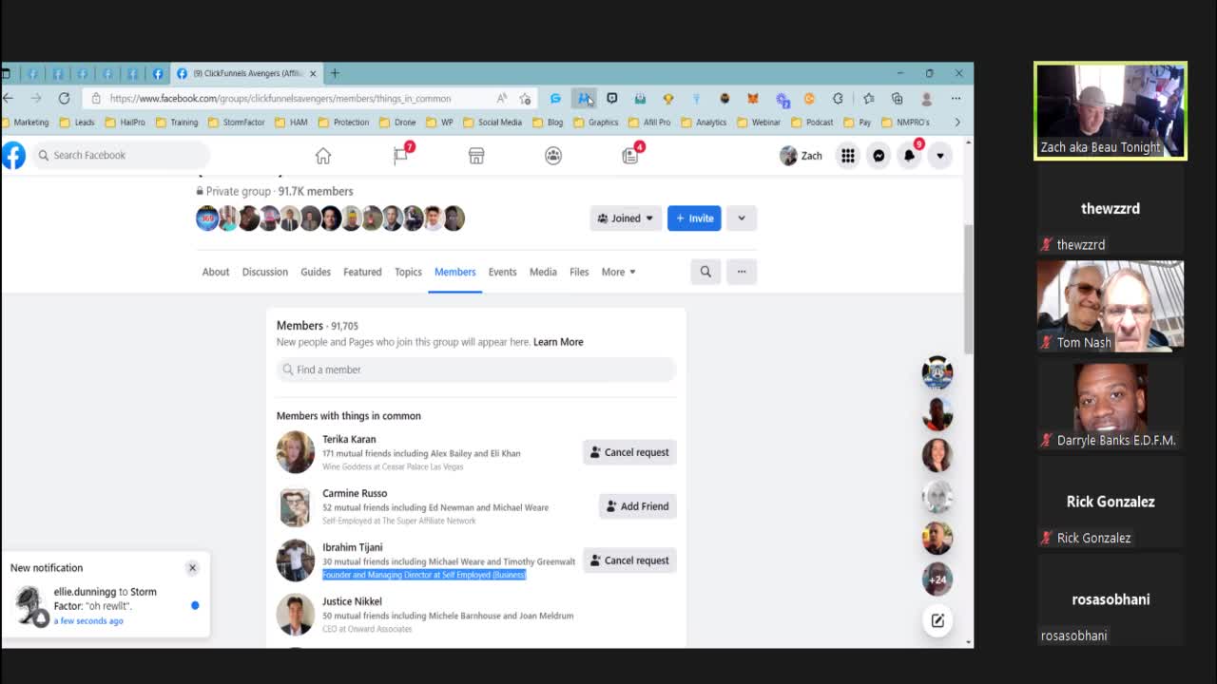The width and height of the screenshot is (1217, 684).
Task: Switch to Media tab
Action: point(543,272)
